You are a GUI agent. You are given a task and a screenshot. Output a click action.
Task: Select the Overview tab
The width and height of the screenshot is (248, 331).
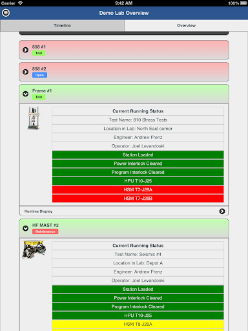[186, 25]
